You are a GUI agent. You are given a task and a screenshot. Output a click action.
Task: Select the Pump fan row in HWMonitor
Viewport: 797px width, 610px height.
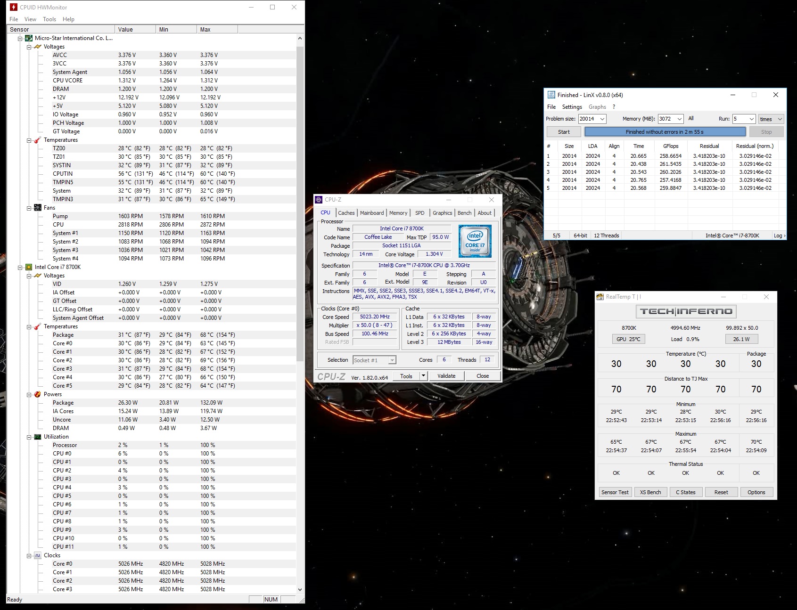coord(152,216)
